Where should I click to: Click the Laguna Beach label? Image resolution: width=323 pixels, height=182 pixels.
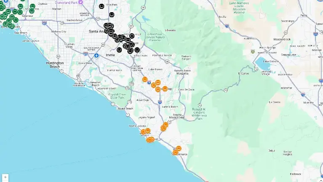tap(125, 108)
